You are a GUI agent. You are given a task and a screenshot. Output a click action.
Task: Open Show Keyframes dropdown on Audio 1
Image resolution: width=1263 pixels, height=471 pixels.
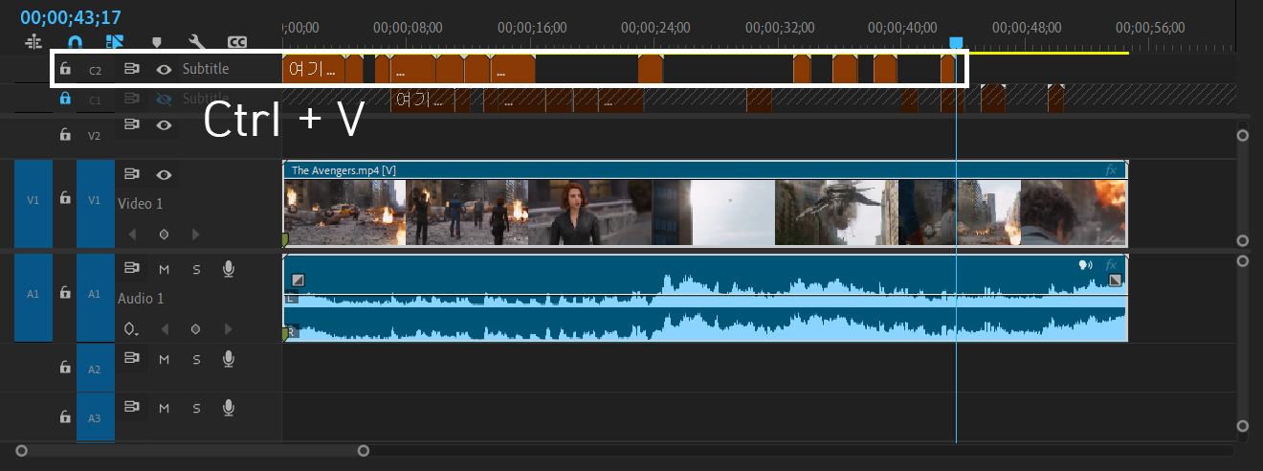(132, 329)
